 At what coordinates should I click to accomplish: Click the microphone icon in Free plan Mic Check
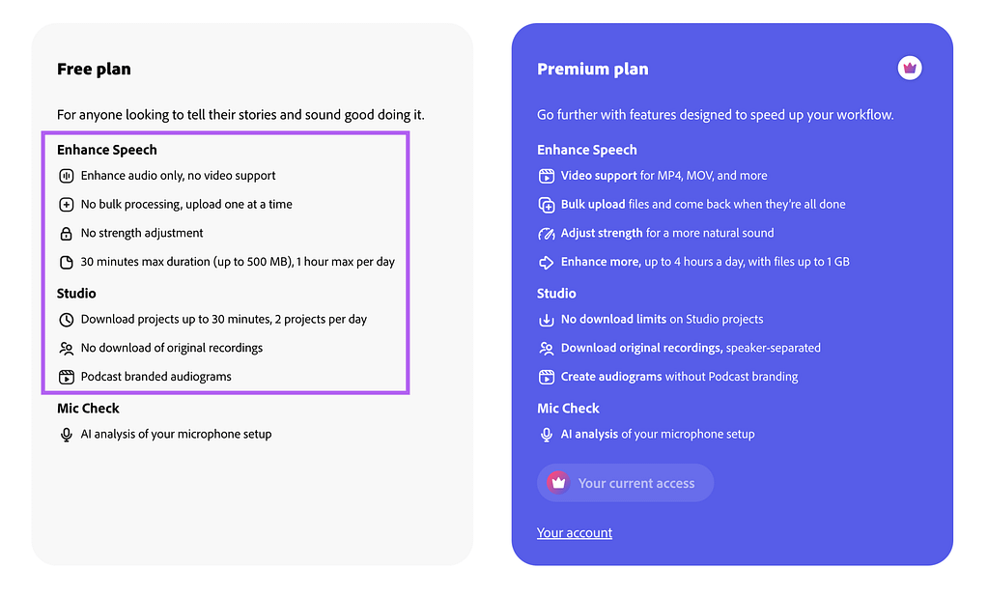67,435
